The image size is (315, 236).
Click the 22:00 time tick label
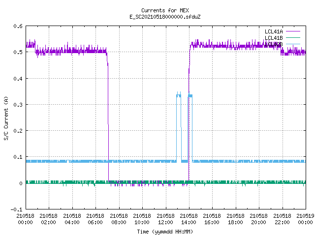coord(282,222)
